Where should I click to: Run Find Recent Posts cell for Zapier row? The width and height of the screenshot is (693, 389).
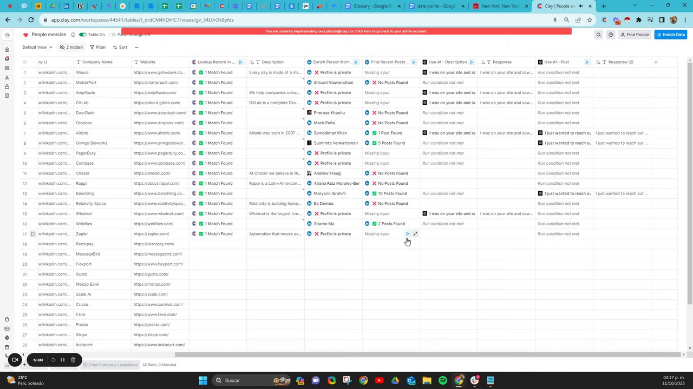click(408, 234)
